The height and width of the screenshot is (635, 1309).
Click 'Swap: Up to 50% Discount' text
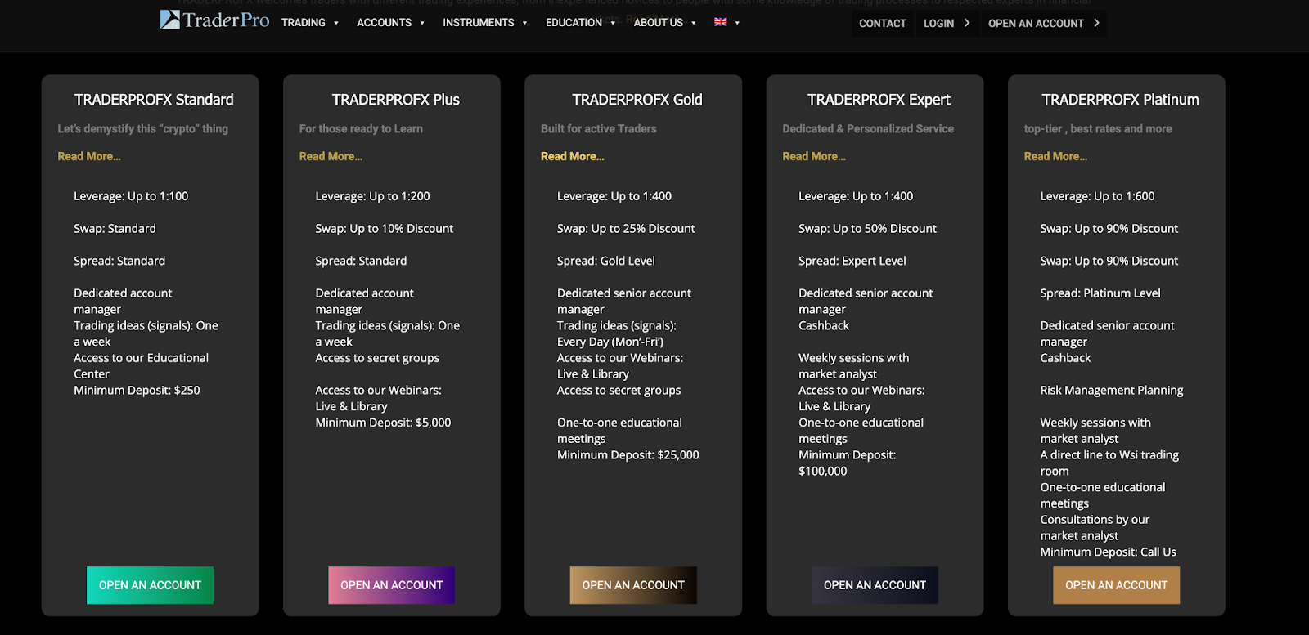[x=867, y=229]
